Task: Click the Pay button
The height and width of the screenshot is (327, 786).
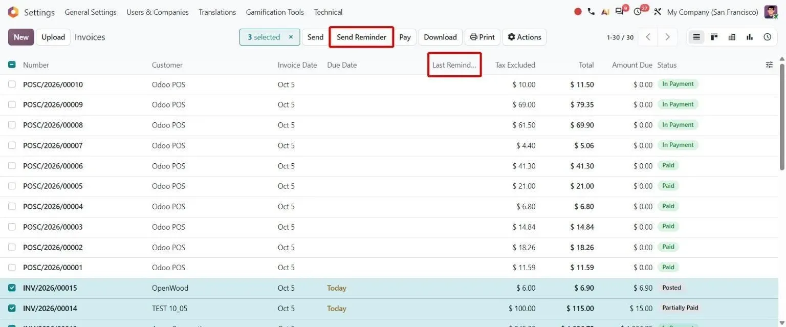Action: click(405, 37)
